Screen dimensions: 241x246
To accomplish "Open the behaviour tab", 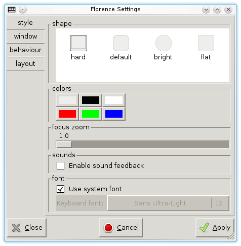I will tap(26, 50).
